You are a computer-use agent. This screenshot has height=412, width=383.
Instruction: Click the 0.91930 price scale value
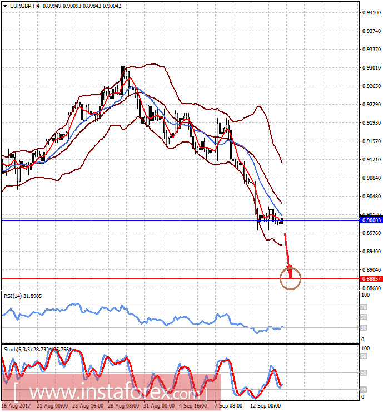pos(371,123)
